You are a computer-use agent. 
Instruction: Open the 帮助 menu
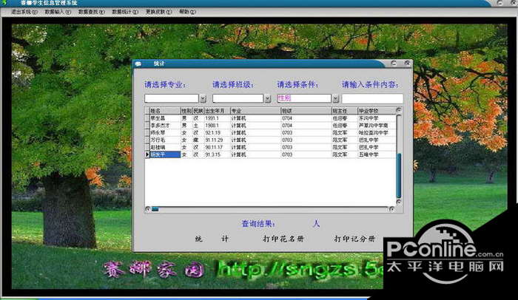pyautogui.click(x=187, y=12)
